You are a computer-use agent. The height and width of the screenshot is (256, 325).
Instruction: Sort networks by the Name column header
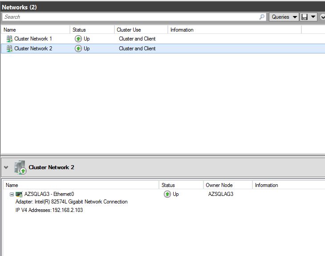click(x=36, y=30)
